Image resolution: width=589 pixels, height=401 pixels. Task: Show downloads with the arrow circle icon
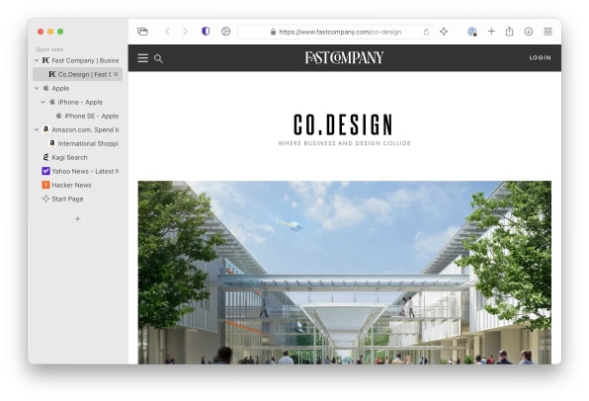point(529,32)
